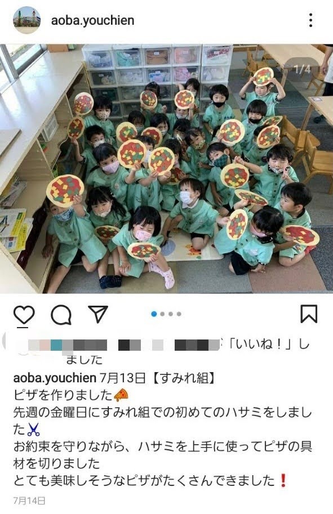Open aoba.youchien username in the header

[x=92, y=20]
